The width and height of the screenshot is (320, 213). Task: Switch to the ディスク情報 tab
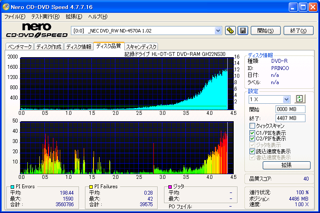[79, 47]
